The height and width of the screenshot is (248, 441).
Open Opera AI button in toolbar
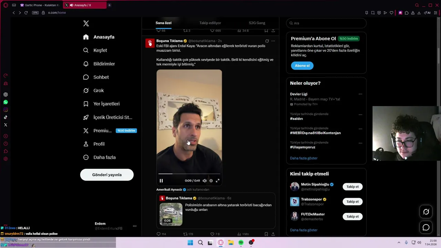point(427,13)
